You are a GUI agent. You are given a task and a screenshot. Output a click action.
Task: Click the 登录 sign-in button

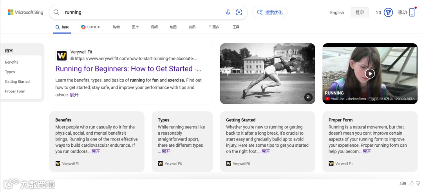pos(360,12)
